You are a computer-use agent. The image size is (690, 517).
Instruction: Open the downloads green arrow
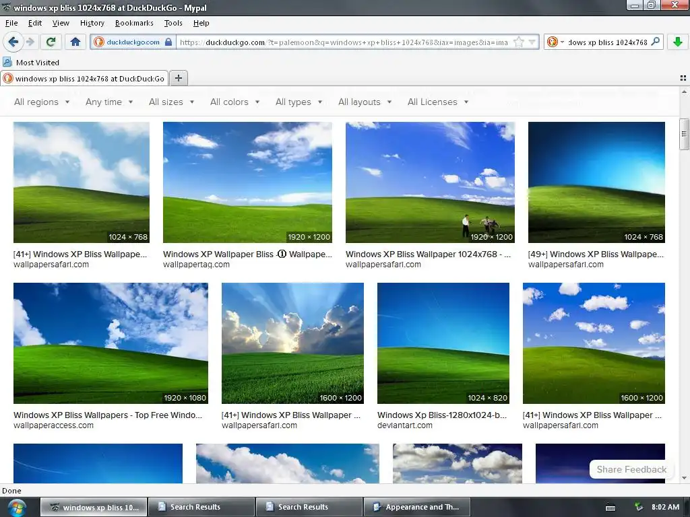[678, 42]
